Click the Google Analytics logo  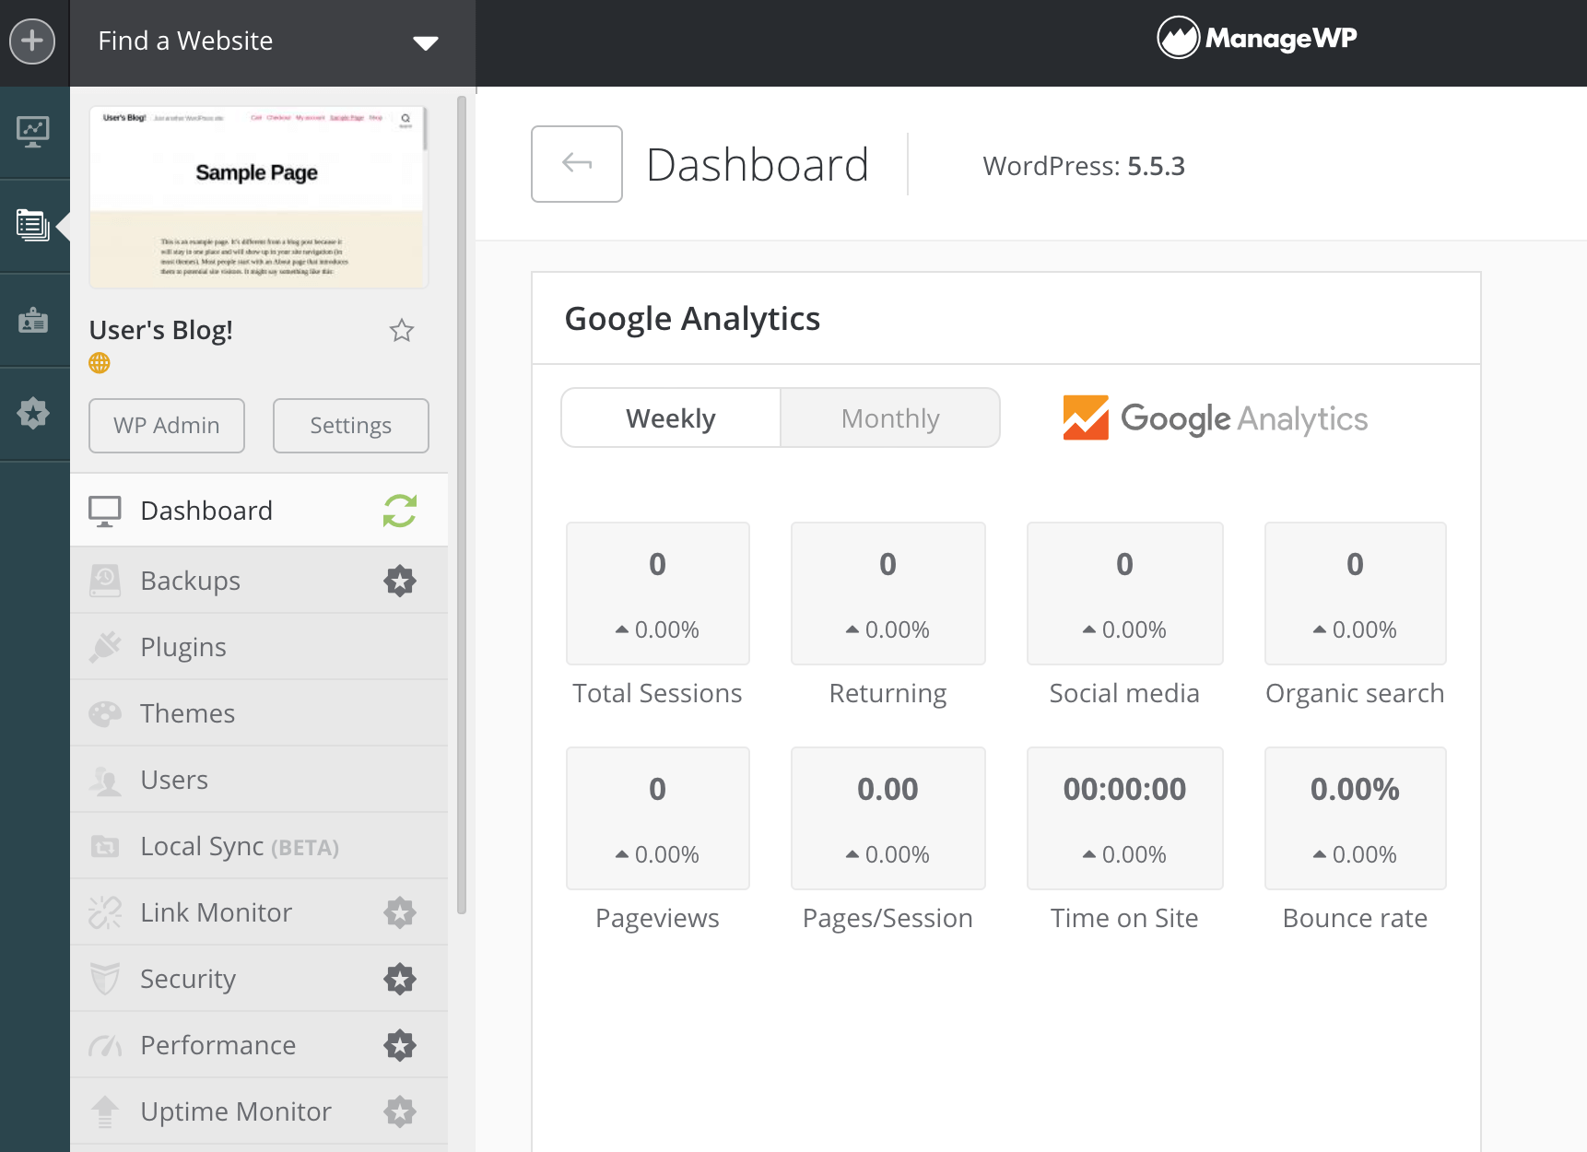(1215, 418)
